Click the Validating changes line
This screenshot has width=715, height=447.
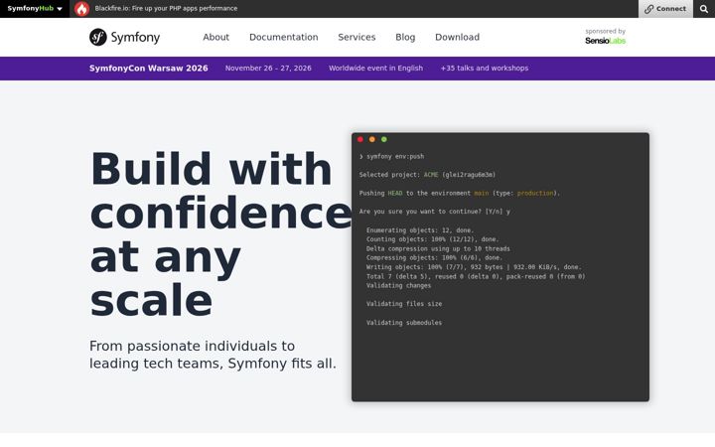click(398, 285)
